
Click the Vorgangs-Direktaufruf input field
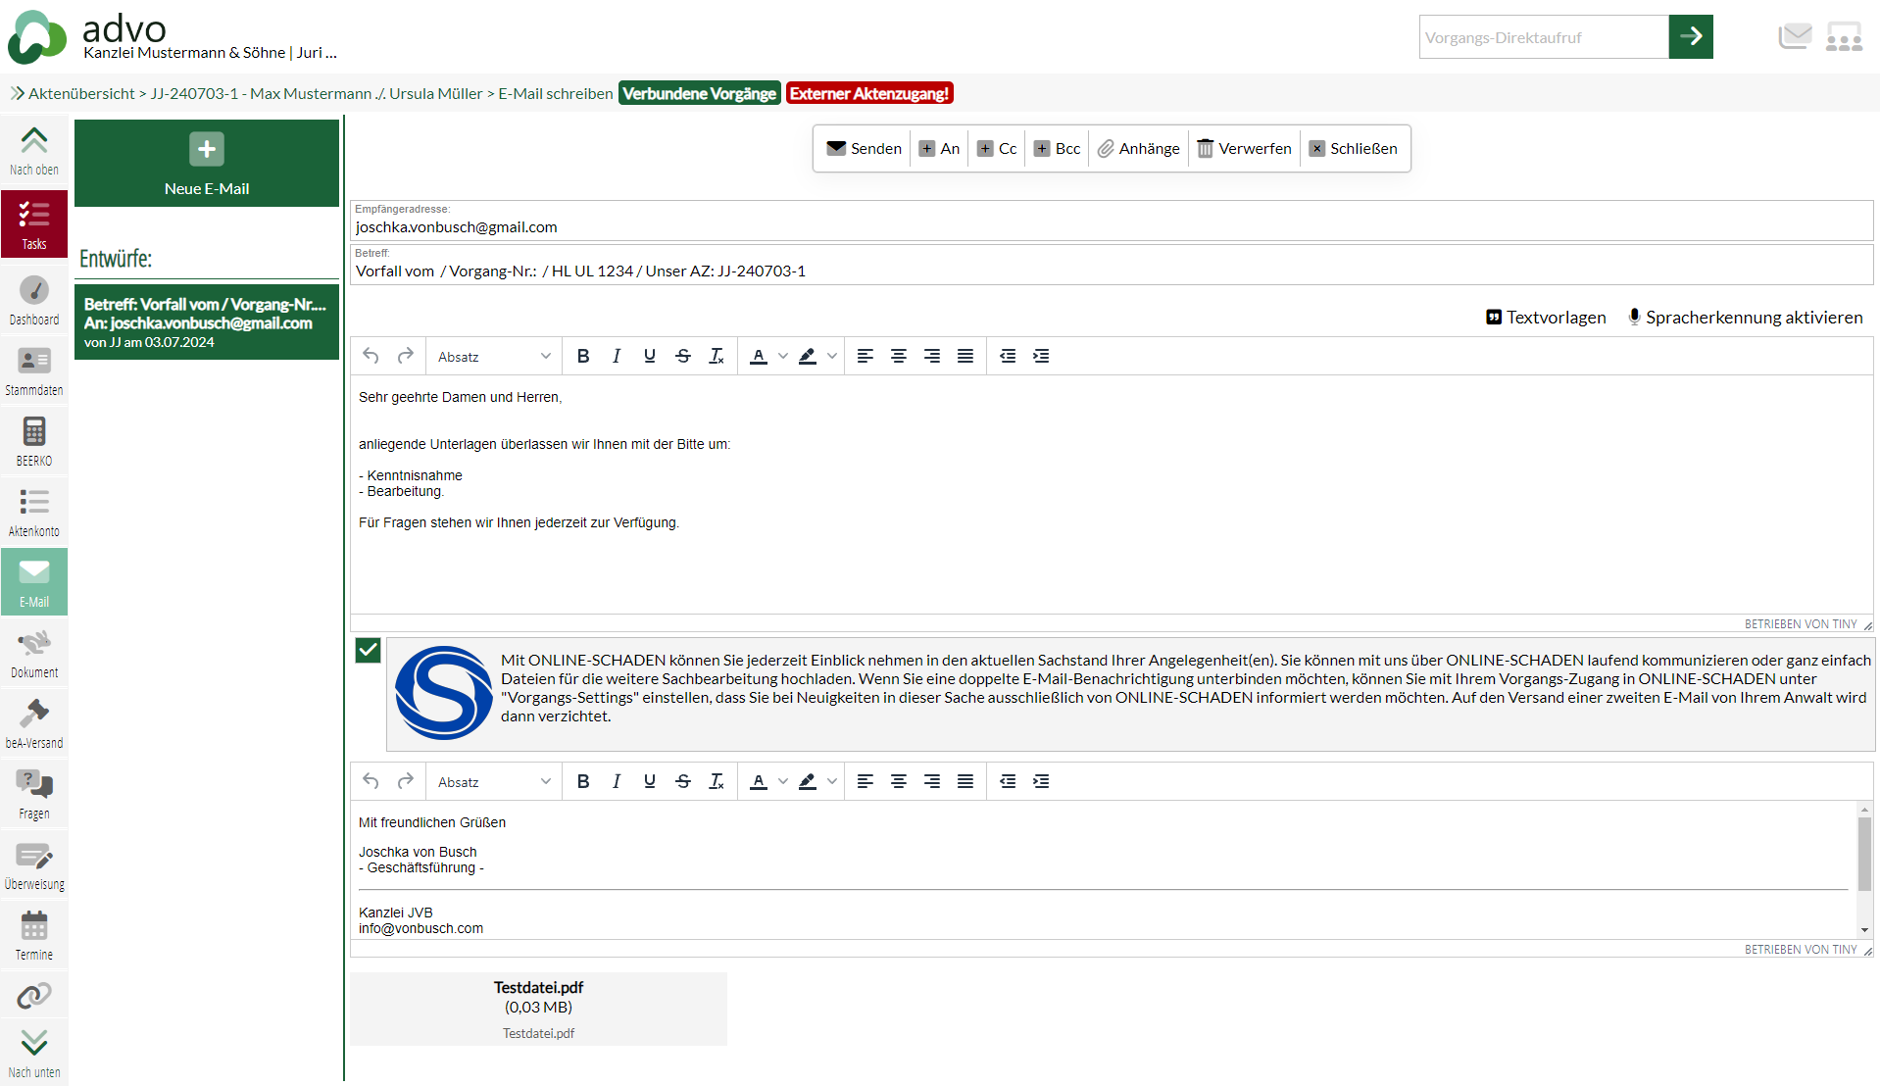[x=1543, y=37]
